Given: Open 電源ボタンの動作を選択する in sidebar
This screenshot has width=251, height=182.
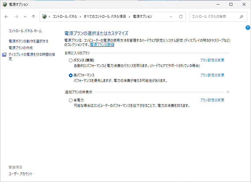Looking at the screenshot, I should 28,41.
